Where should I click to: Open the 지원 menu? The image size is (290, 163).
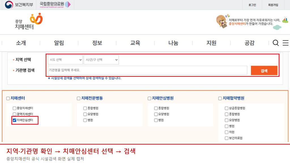click(211, 43)
